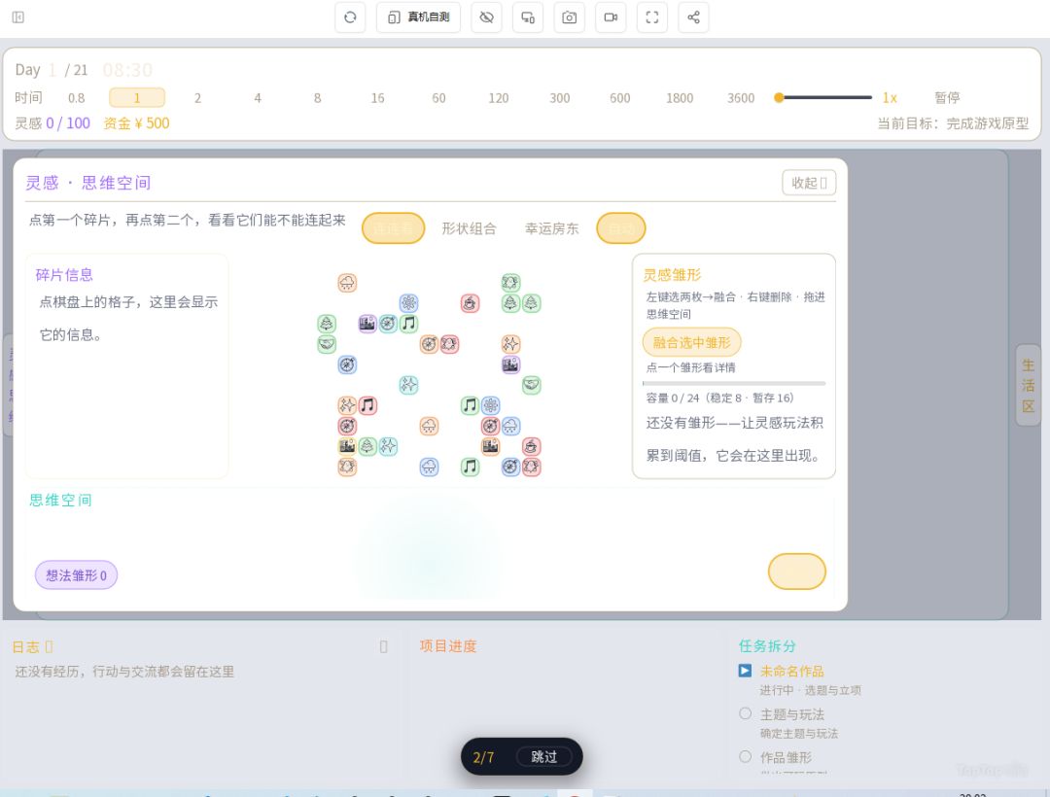Open the 想法雏形 0 pill button
The image size is (1050, 797).
(77, 575)
